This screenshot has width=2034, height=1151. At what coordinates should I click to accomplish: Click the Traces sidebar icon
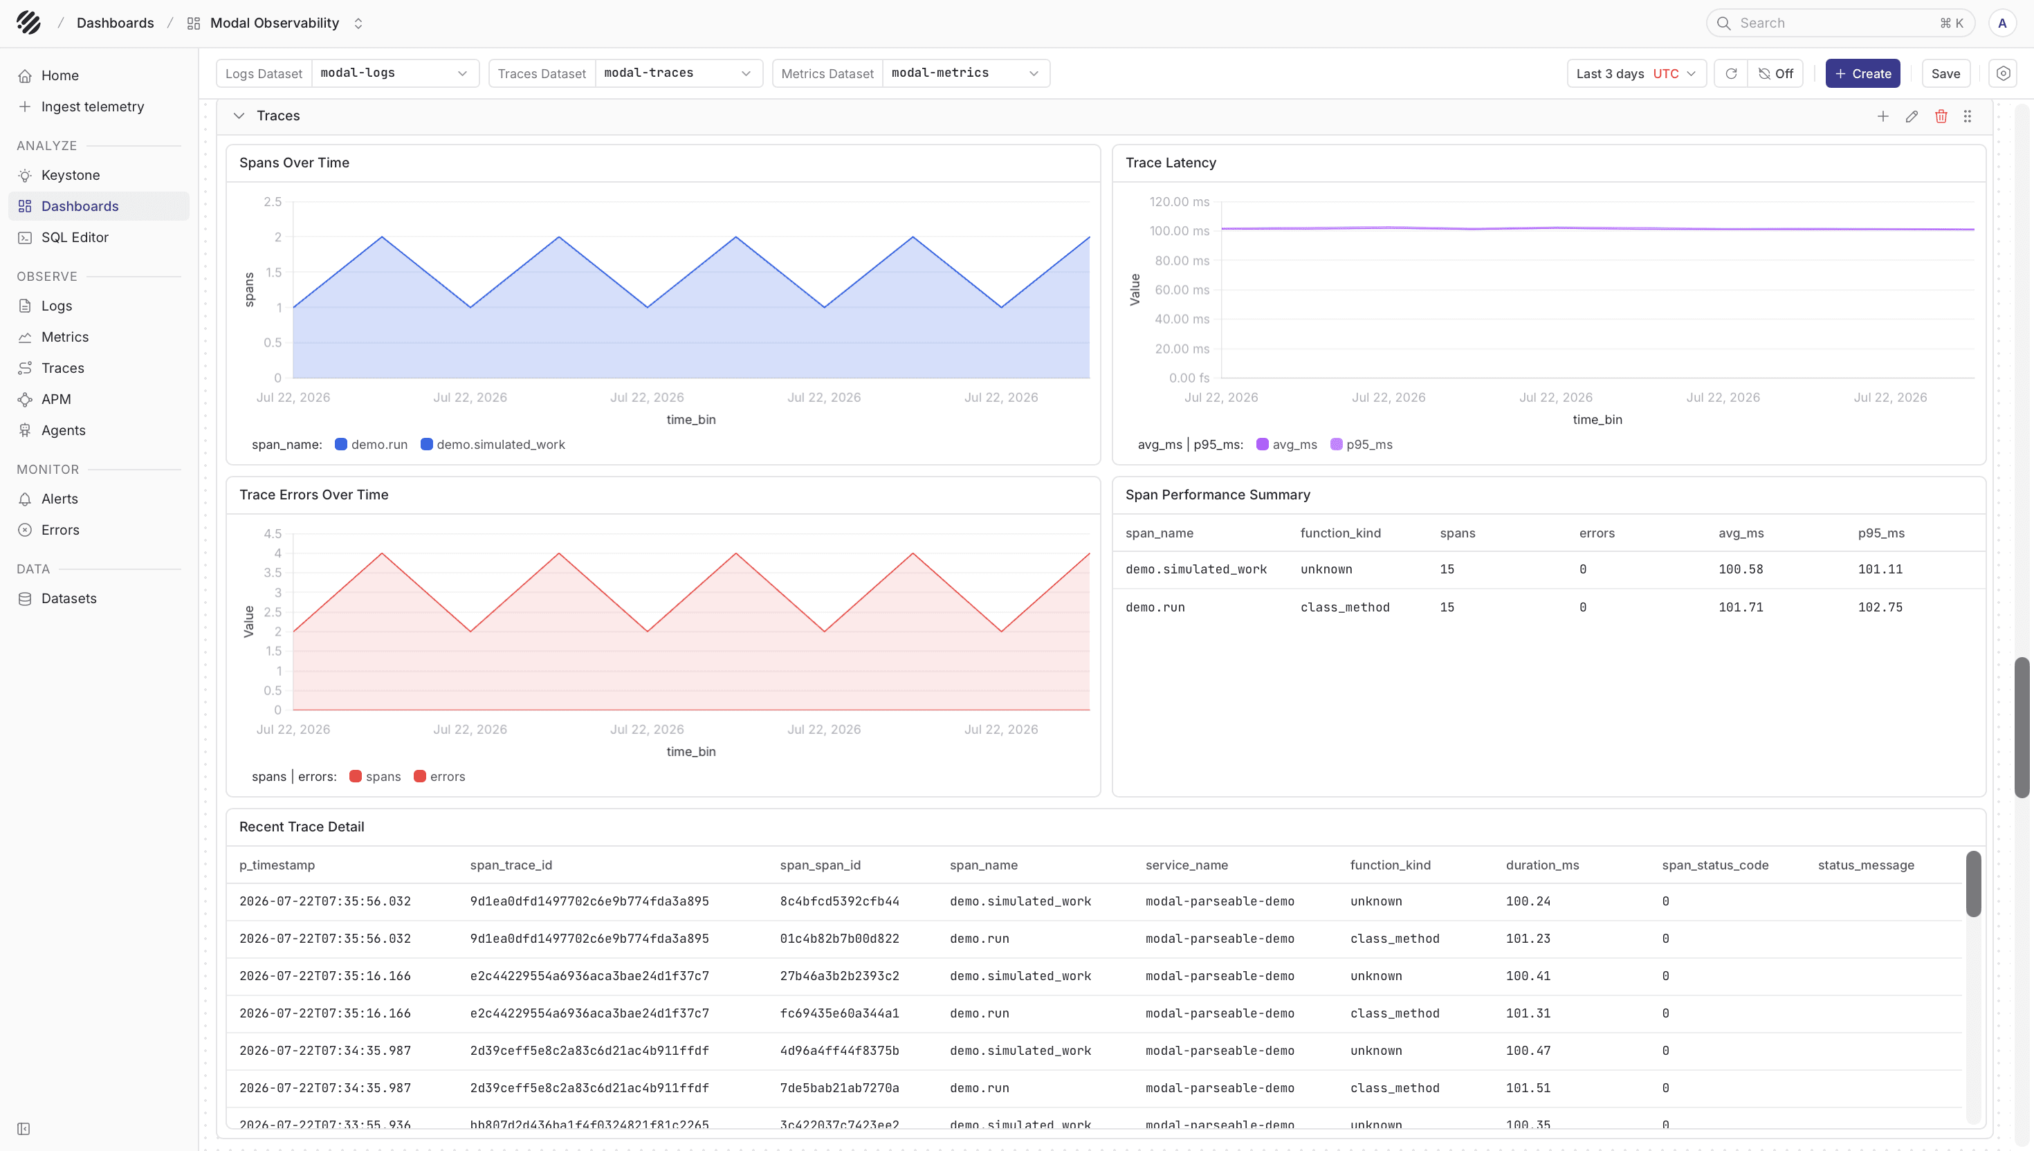click(x=26, y=369)
